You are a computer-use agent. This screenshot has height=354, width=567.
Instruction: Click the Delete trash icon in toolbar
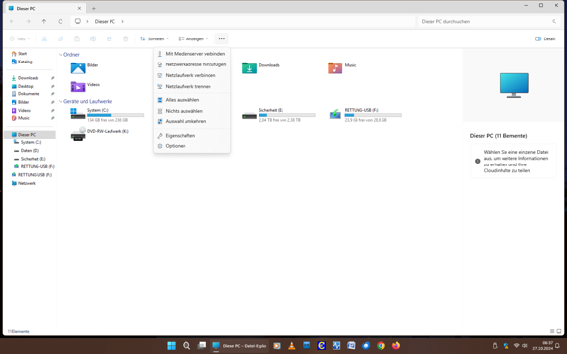pyautogui.click(x=126, y=38)
